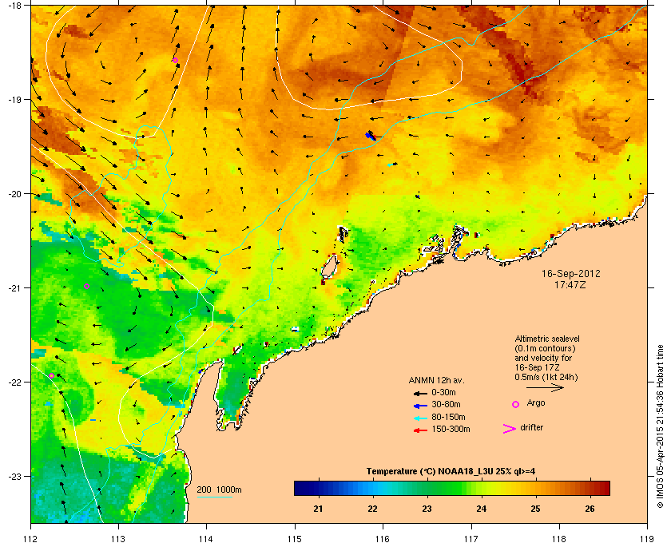The height and width of the screenshot is (543, 671).
Task: Click the '0-30m' depth label
Action: 443,392
